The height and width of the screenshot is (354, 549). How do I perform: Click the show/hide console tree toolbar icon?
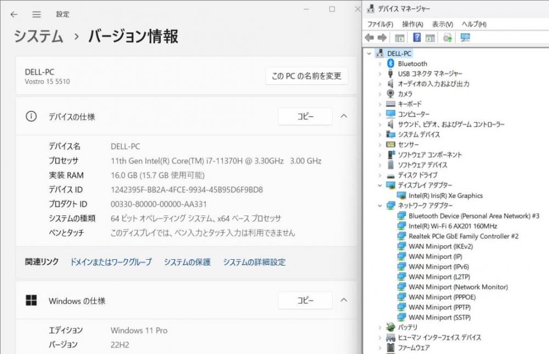[x=400, y=37]
